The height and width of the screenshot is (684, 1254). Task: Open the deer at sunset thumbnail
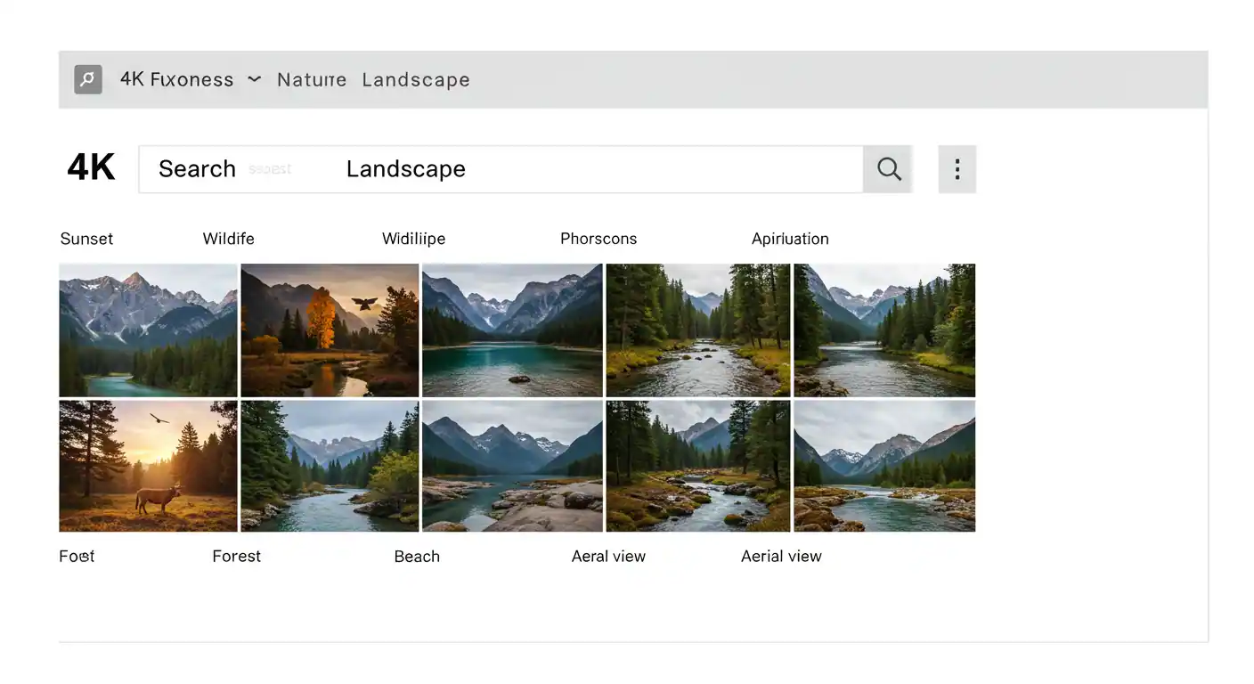148,466
